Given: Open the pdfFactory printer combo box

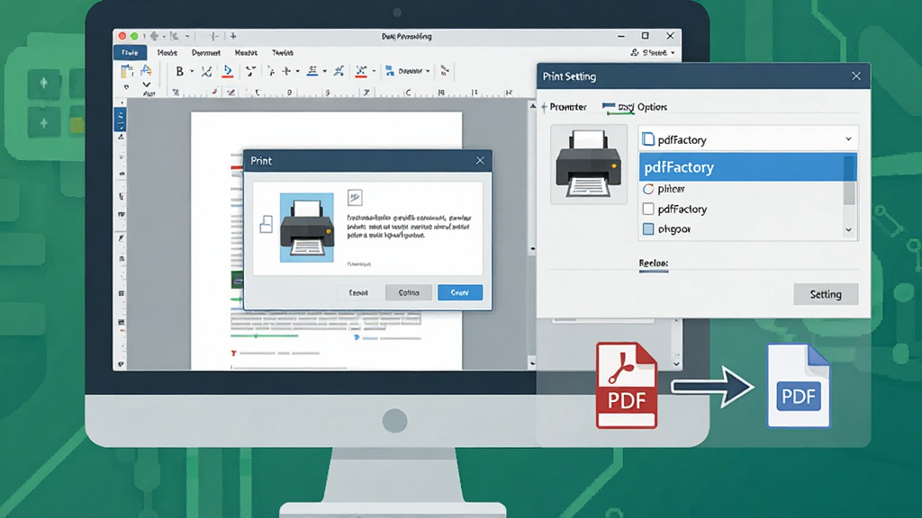Looking at the screenshot, I should [x=748, y=139].
